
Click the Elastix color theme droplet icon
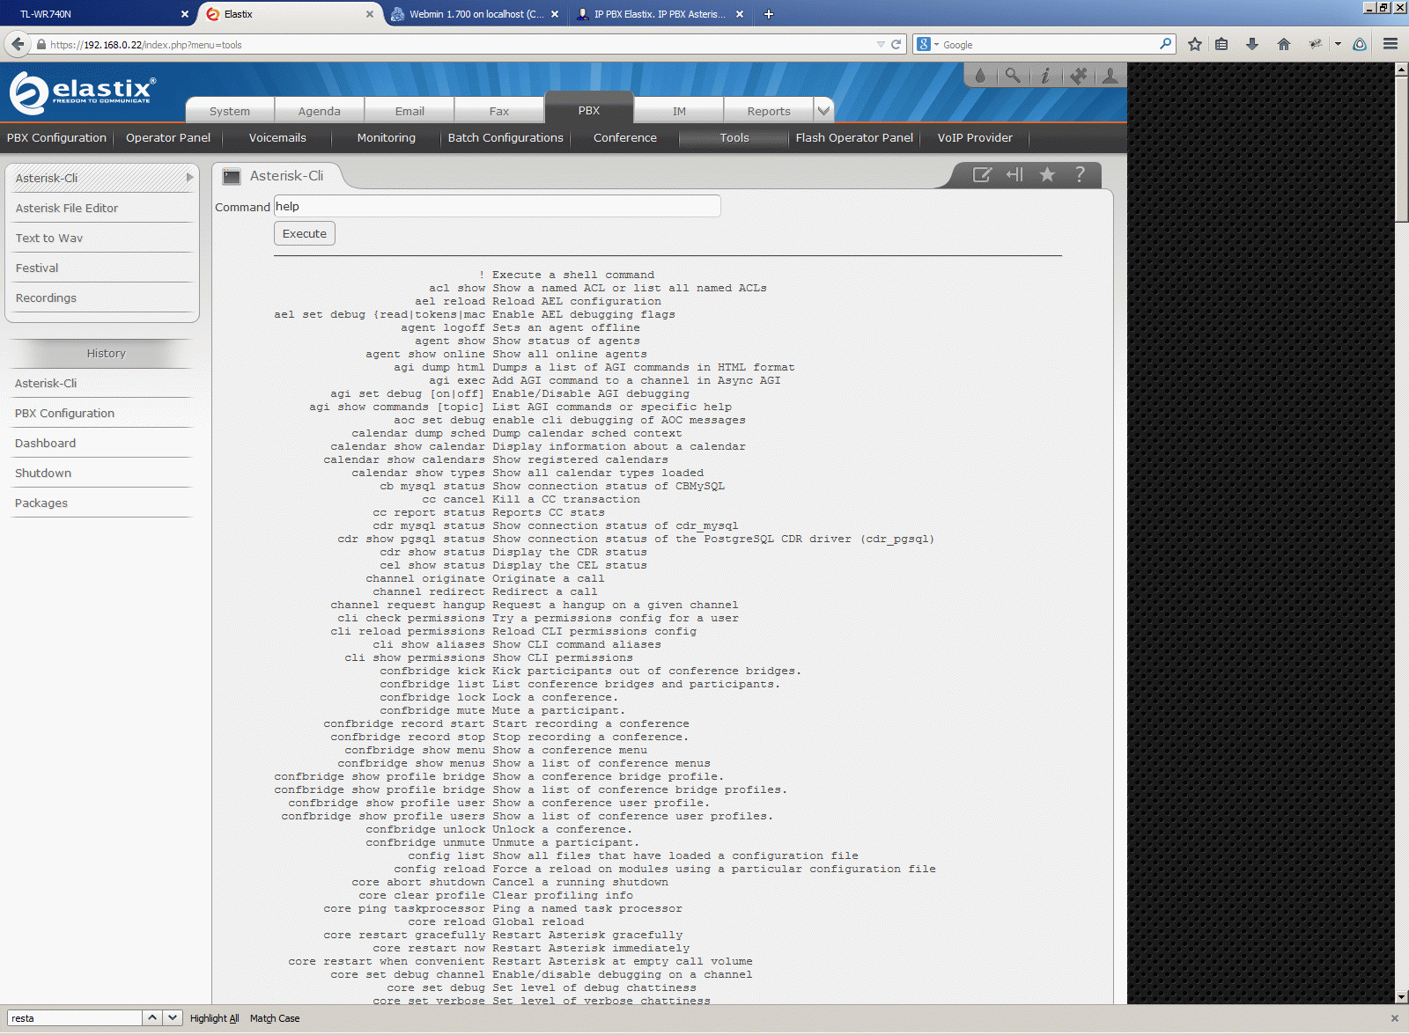[x=980, y=76]
